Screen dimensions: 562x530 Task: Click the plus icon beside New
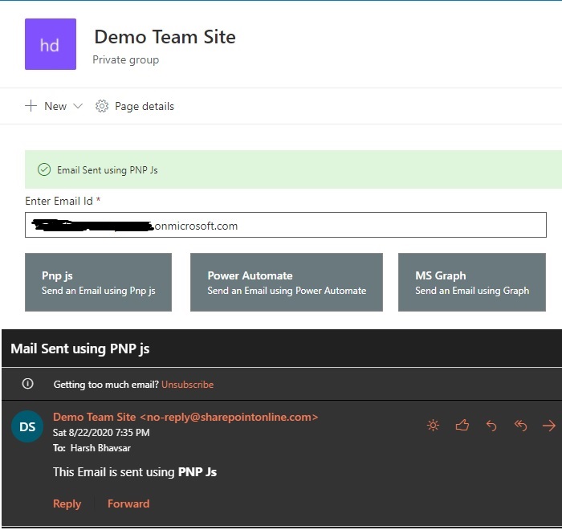tap(31, 106)
